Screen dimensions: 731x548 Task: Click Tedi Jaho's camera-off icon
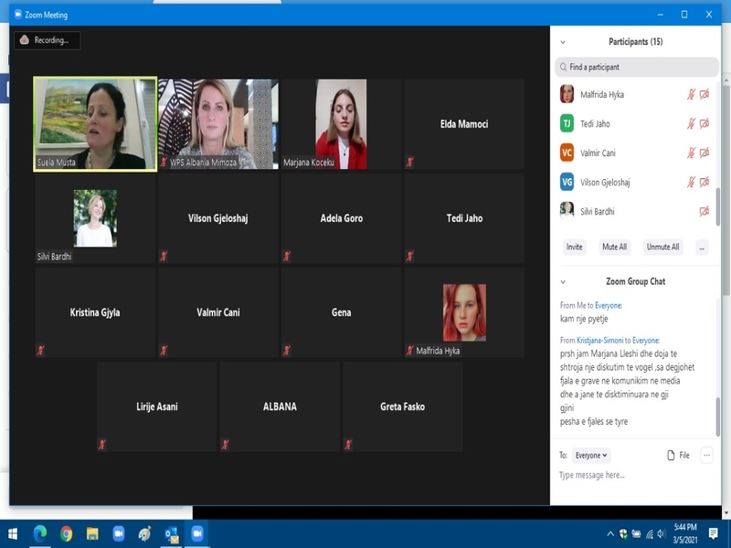pyautogui.click(x=705, y=123)
